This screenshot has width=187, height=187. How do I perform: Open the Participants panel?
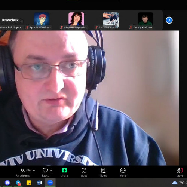[x=22, y=172]
